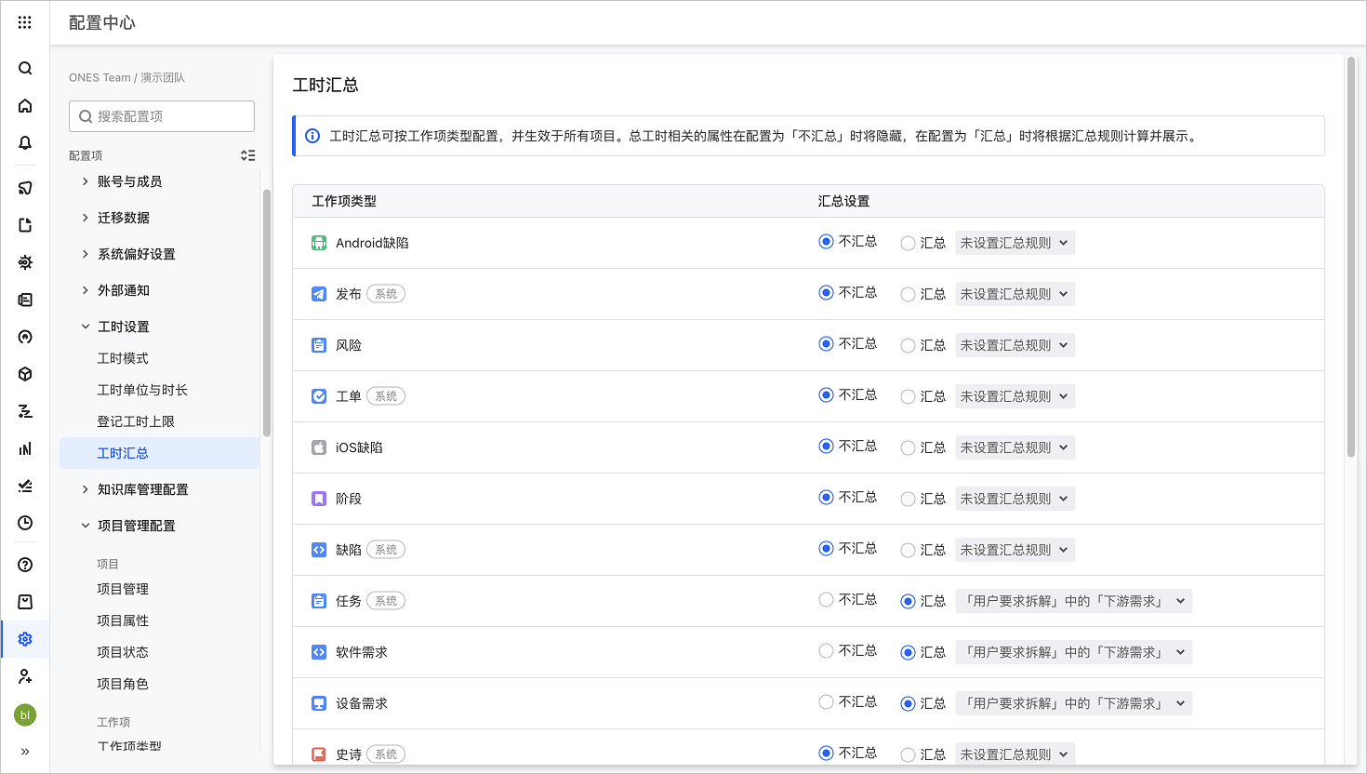1367x774 pixels.
Task: Click the main panel vertical scrollbar
Action: [x=1351, y=258]
